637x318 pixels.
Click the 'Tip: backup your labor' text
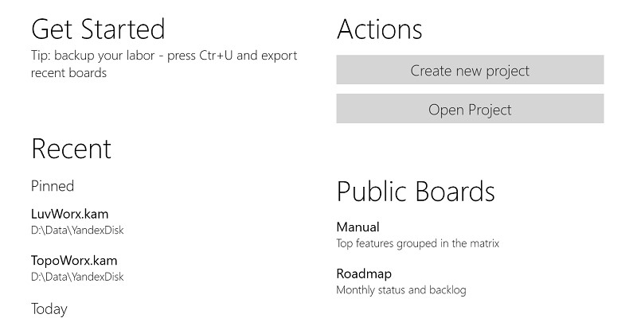click(93, 56)
